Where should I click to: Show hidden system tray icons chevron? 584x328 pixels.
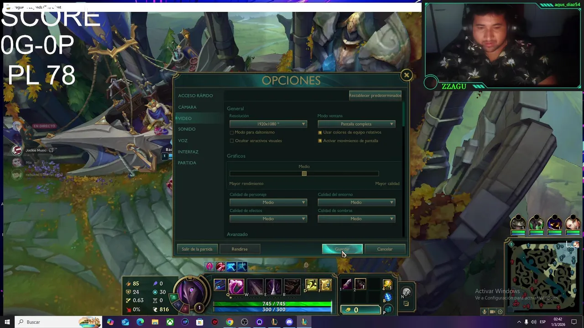519,322
